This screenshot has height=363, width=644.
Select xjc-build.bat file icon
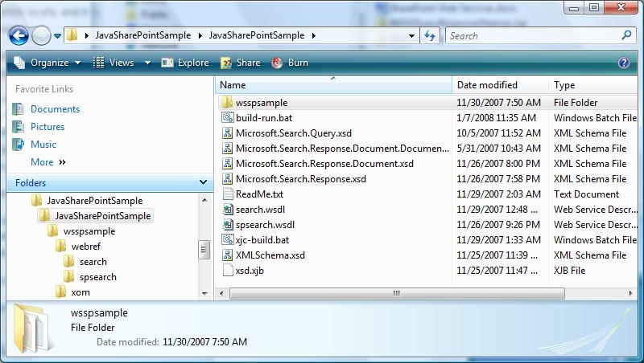(x=227, y=239)
